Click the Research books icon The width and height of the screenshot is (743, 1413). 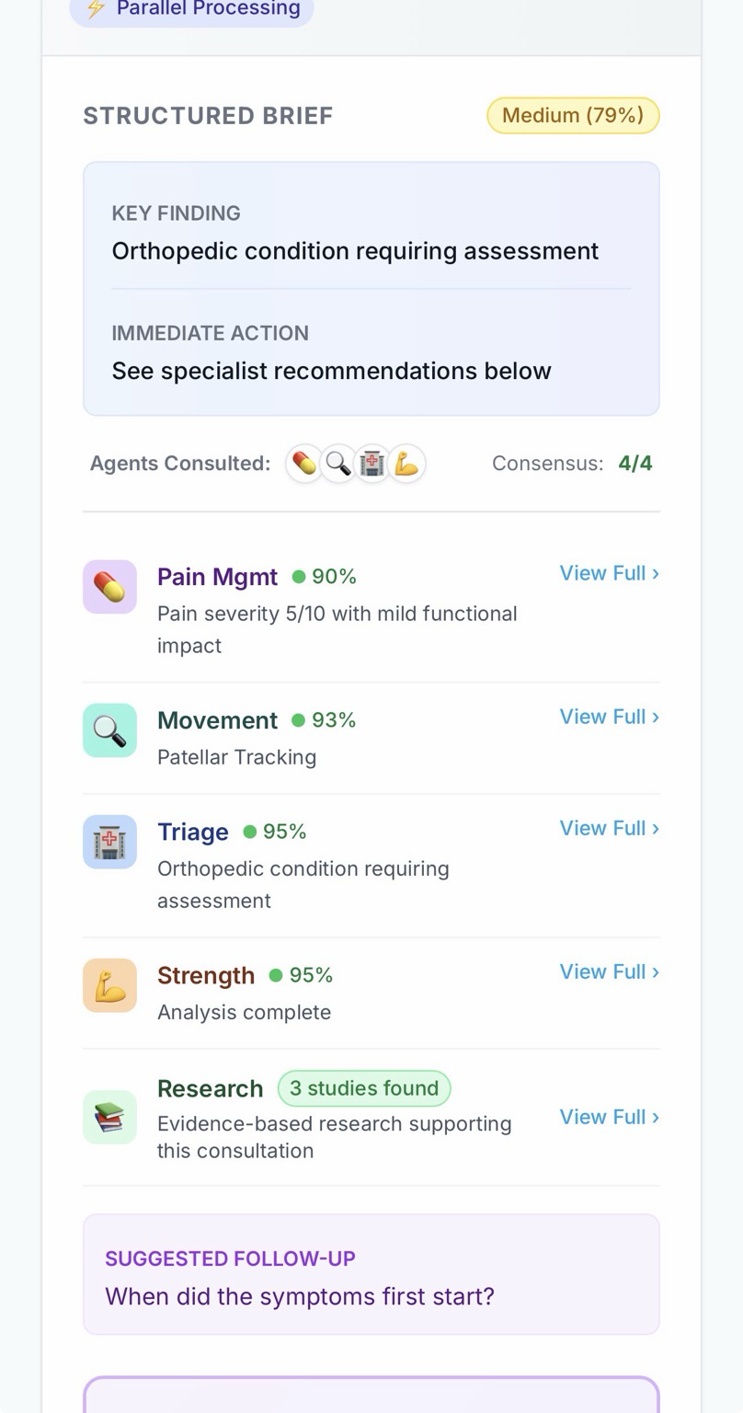tap(109, 1117)
